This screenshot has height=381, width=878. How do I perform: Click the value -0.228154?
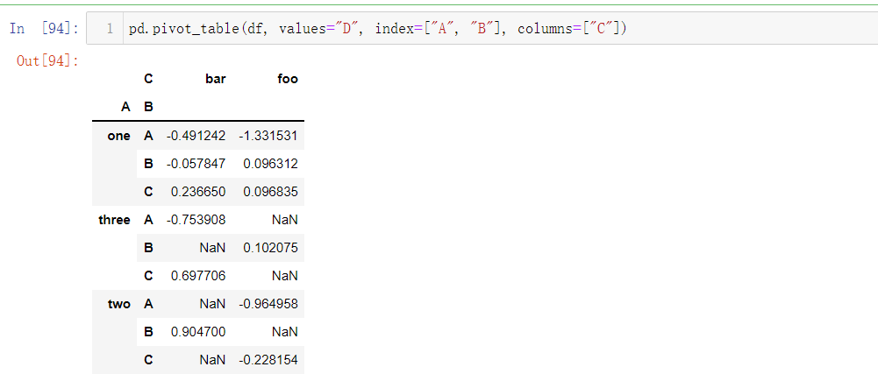click(268, 360)
